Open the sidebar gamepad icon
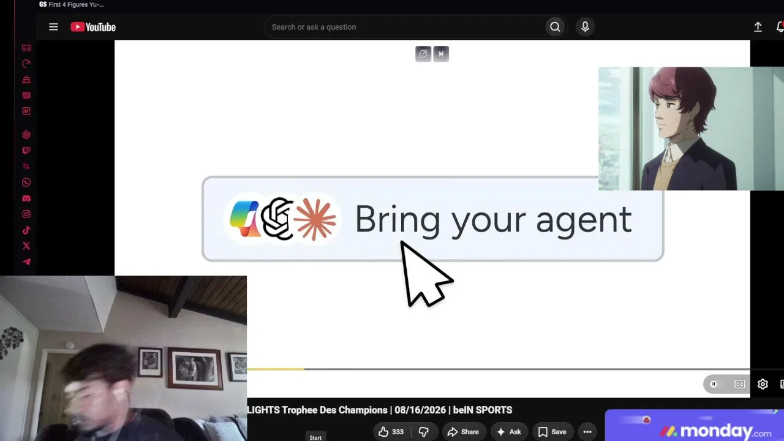This screenshot has height=441, width=784. click(x=26, y=48)
